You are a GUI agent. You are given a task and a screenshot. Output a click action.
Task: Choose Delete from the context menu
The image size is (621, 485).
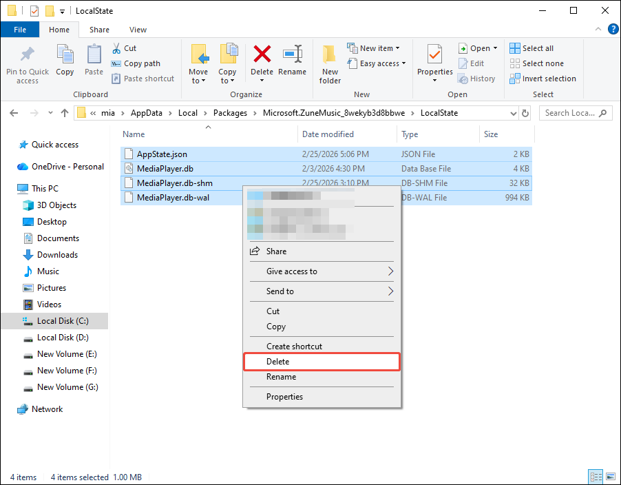[278, 361]
